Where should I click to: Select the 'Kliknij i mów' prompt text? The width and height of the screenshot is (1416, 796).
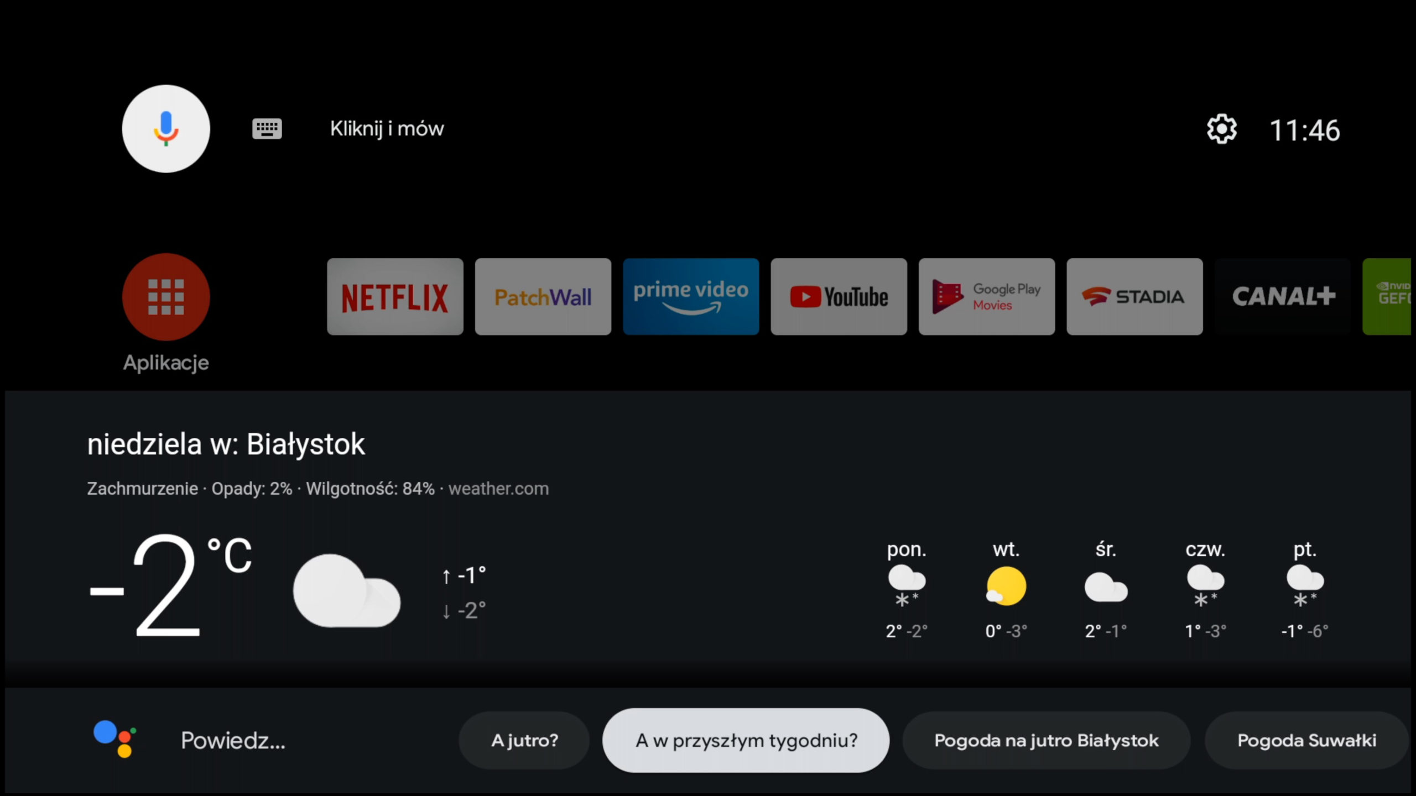(387, 129)
